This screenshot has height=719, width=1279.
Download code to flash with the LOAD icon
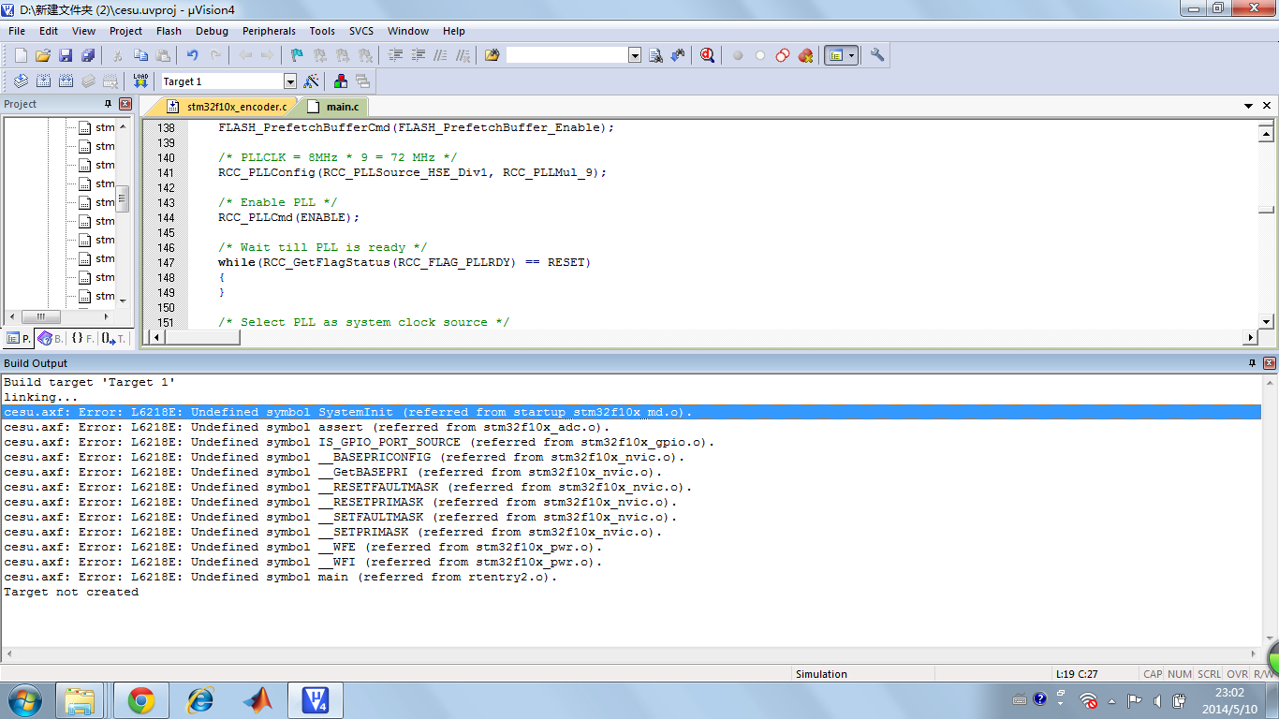click(x=140, y=81)
